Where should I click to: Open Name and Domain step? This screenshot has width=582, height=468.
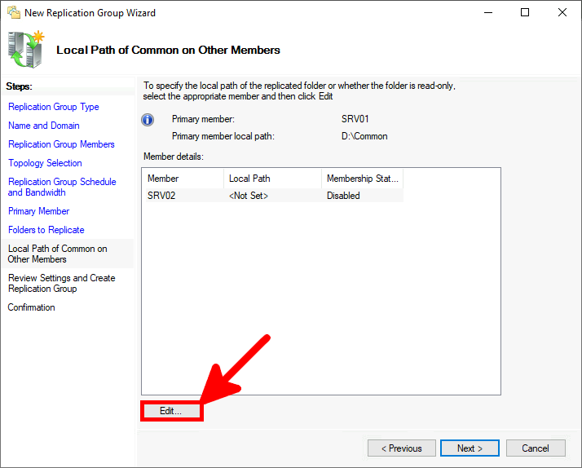pos(44,126)
